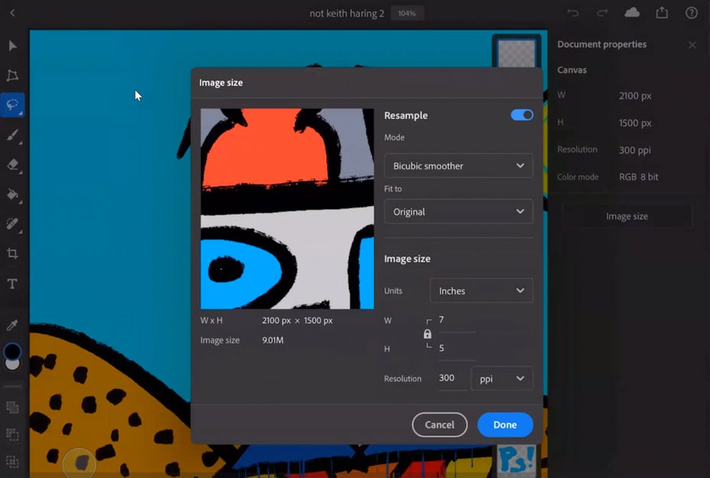Click the "Document properties" panel heading
The width and height of the screenshot is (710, 478).
[602, 44]
